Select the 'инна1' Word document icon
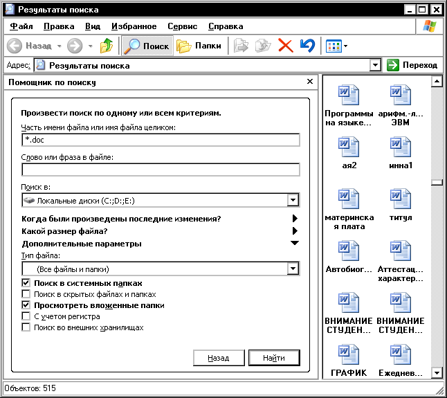The width and height of the screenshot is (447, 398). coord(401,147)
